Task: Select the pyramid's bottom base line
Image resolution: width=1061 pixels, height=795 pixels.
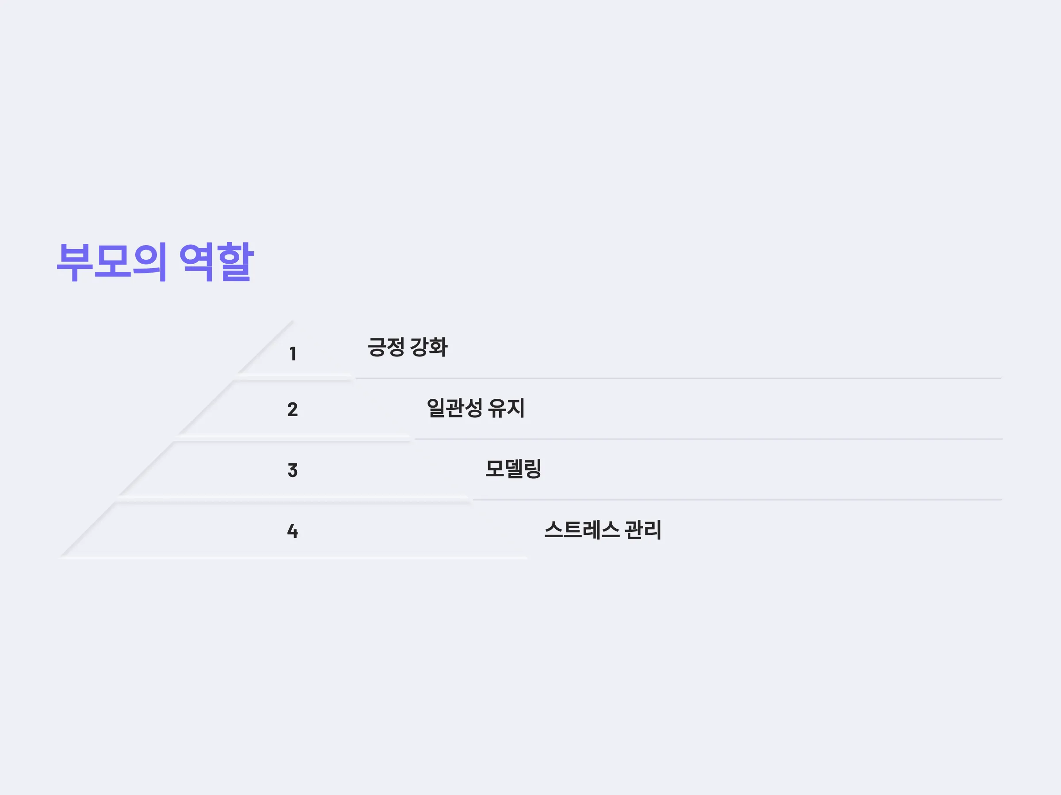Action: coord(293,558)
